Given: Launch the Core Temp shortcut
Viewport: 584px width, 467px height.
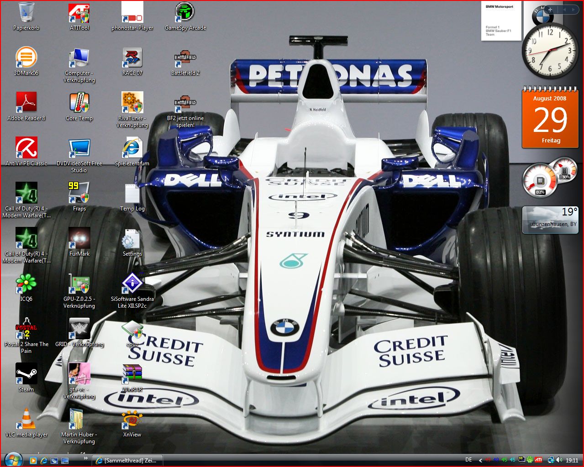Looking at the screenshot, I should [x=79, y=107].
